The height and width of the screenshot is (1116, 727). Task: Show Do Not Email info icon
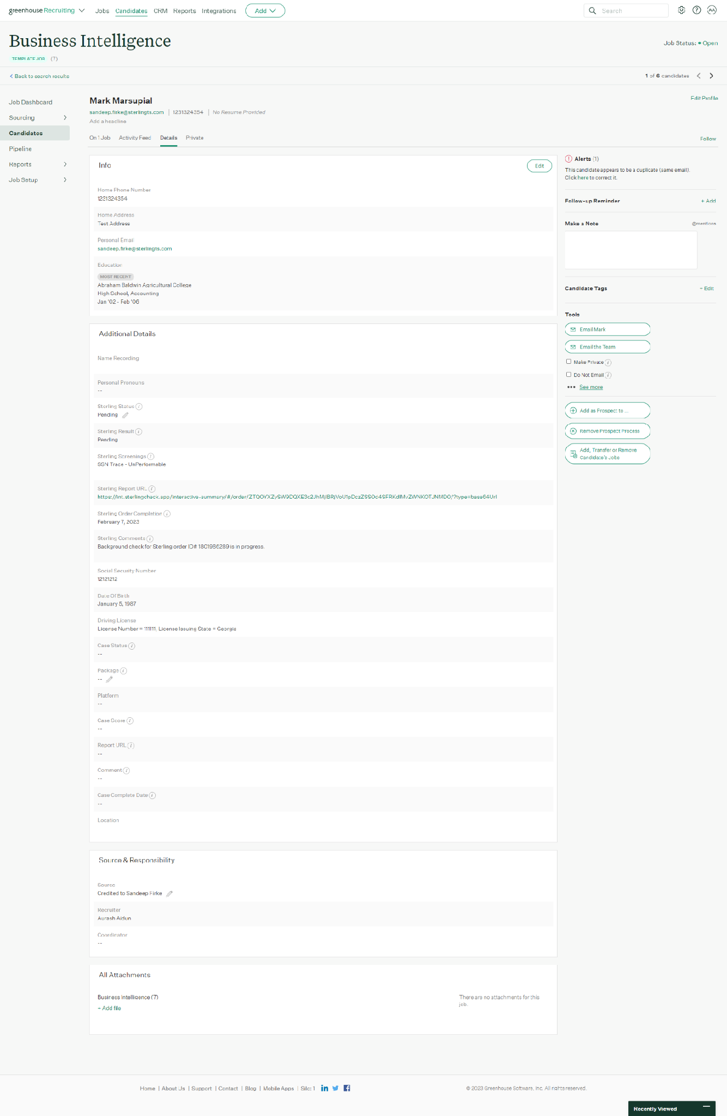608,375
